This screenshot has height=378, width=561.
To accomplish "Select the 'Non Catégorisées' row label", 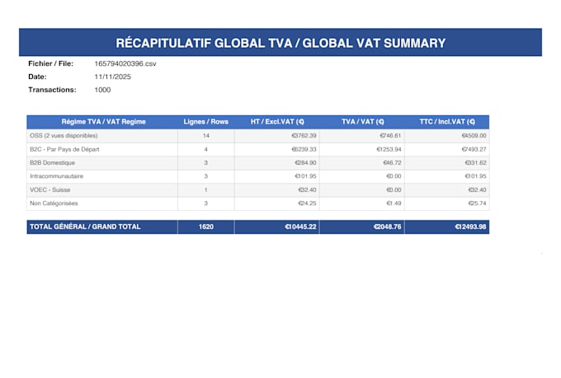I will [x=54, y=203].
